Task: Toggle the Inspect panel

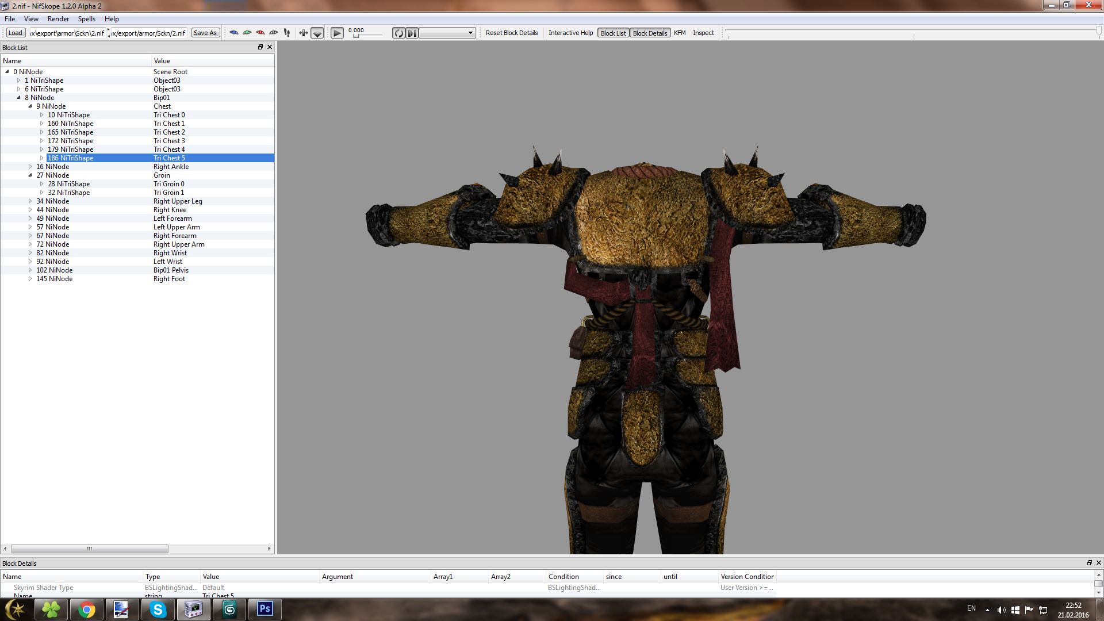Action: pos(703,33)
